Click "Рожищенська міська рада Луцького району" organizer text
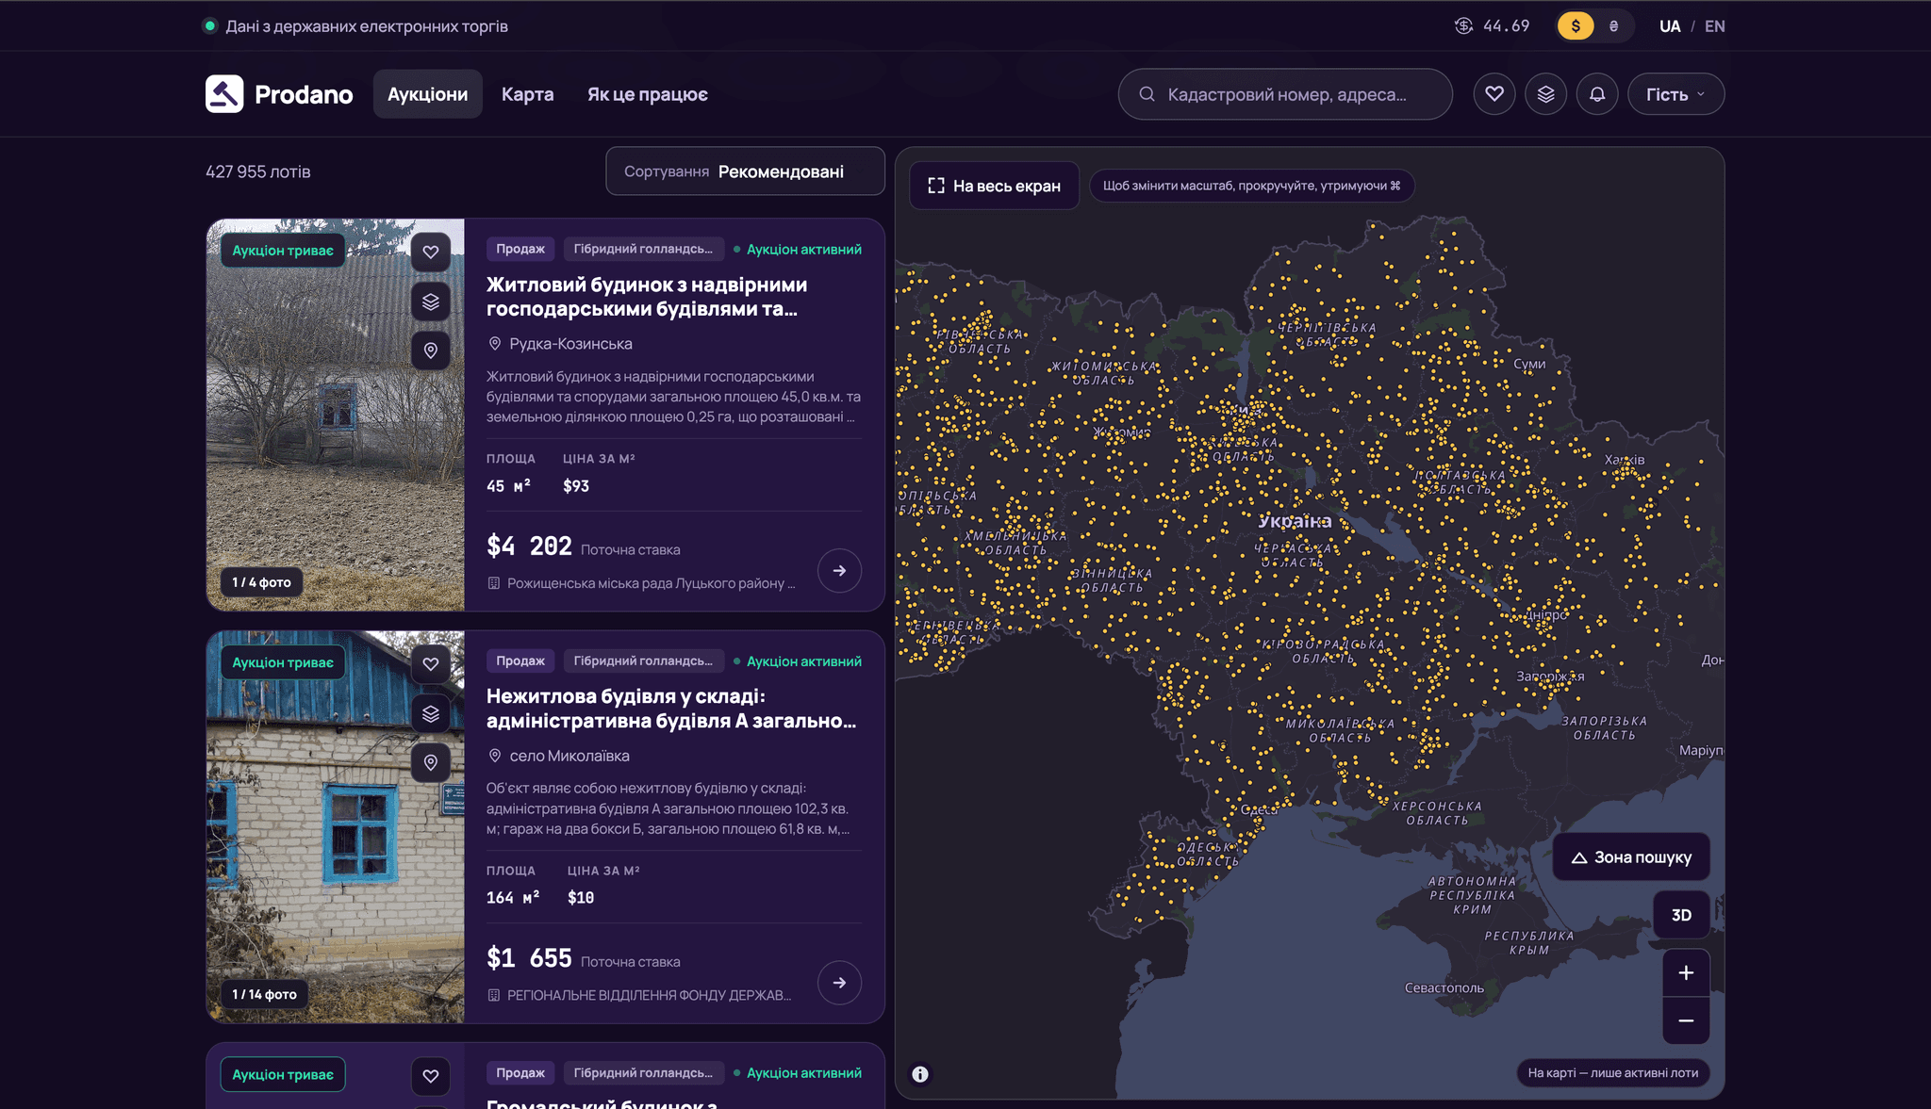The height and width of the screenshot is (1109, 1931). 652,584
